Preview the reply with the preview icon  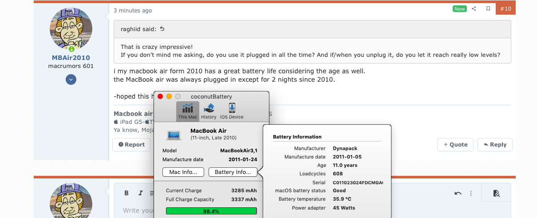click(497, 193)
